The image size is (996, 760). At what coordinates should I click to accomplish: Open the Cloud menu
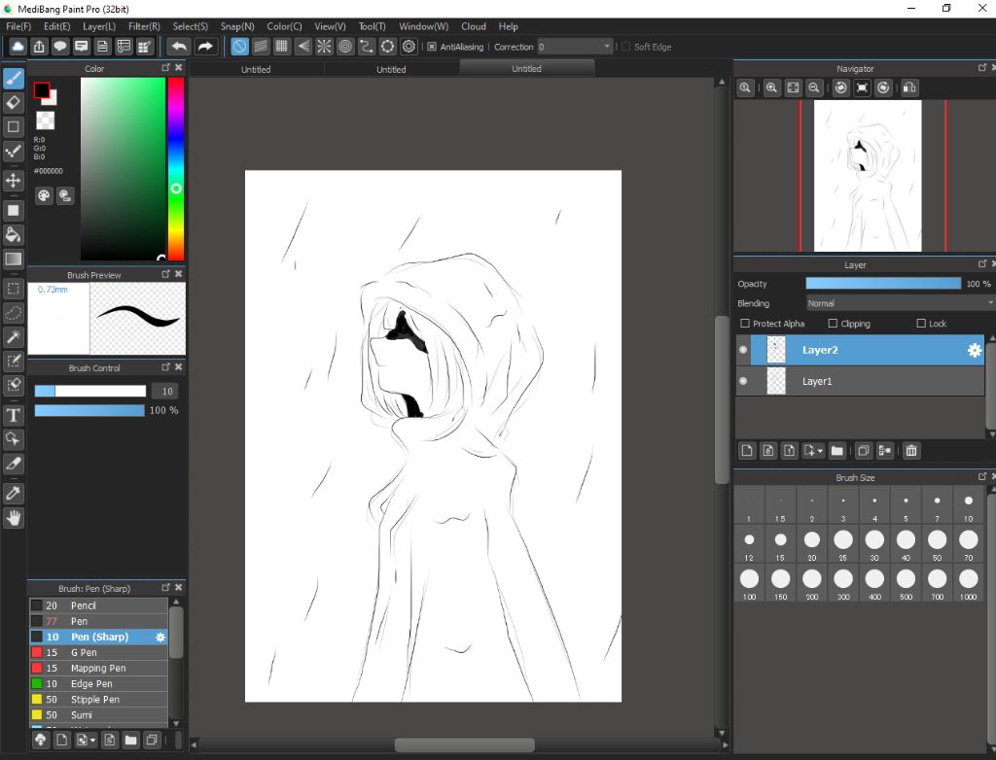(x=474, y=26)
